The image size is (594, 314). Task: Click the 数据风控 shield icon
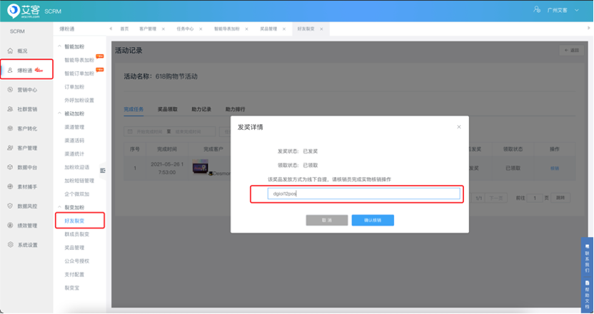pos(10,206)
